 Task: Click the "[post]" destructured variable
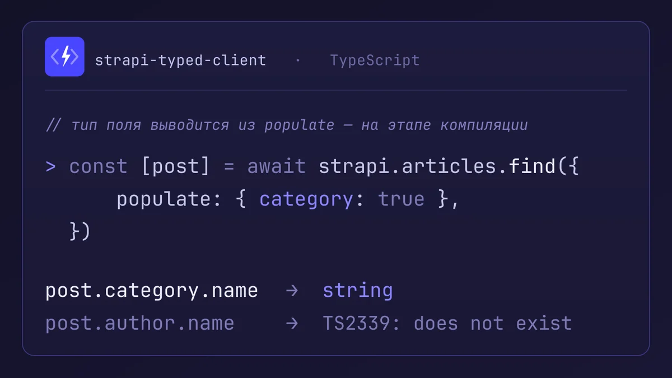[175, 166]
